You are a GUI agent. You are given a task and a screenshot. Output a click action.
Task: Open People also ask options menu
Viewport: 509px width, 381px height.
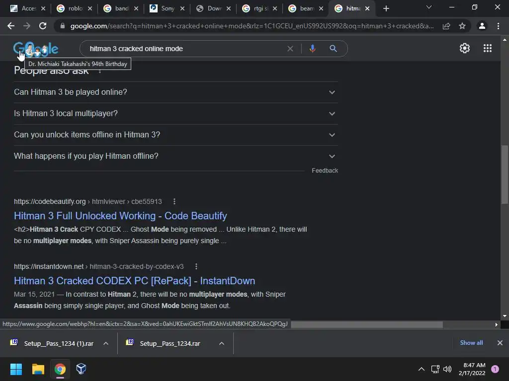100,70
